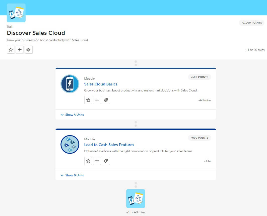Click the +400 Points badge
This screenshot has width=267, height=216.
pyautogui.click(x=199, y=77)
